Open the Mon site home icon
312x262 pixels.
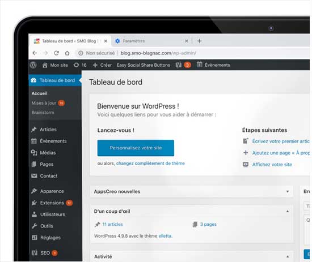[45, 65]
